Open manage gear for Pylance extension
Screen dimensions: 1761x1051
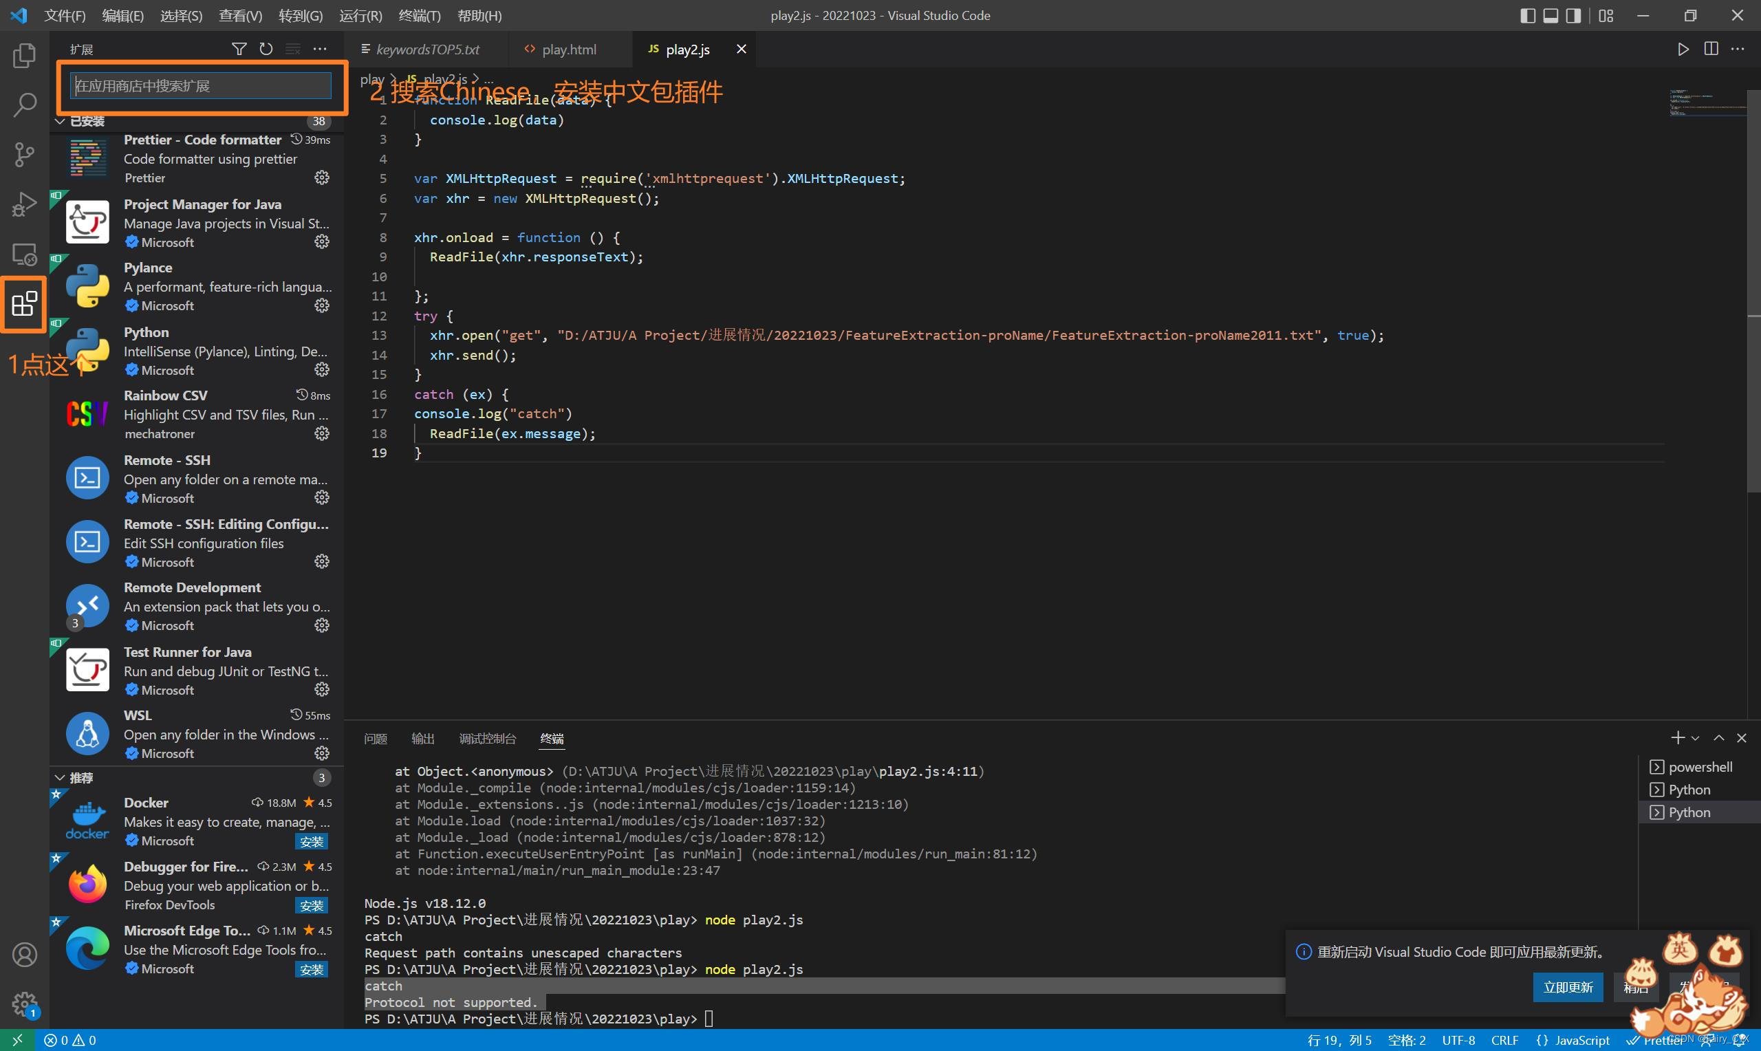tap(321, 306)
